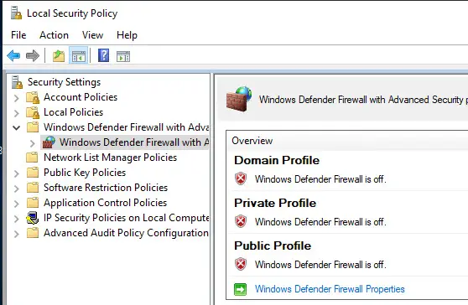The image size is (468, 305).
Task: Click the Public Profile heading
Action: [273, 246]
